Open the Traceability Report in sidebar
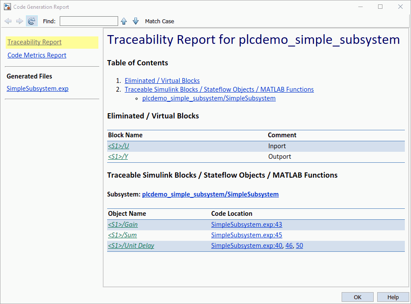 click(35, 42)
